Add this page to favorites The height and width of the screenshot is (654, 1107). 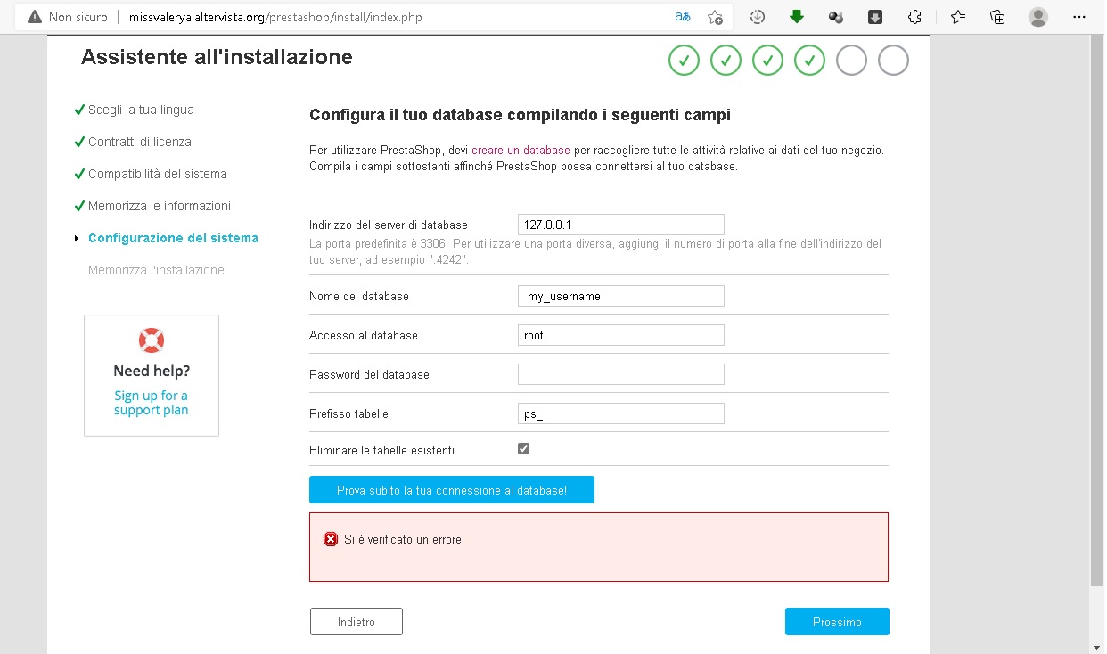715,17
